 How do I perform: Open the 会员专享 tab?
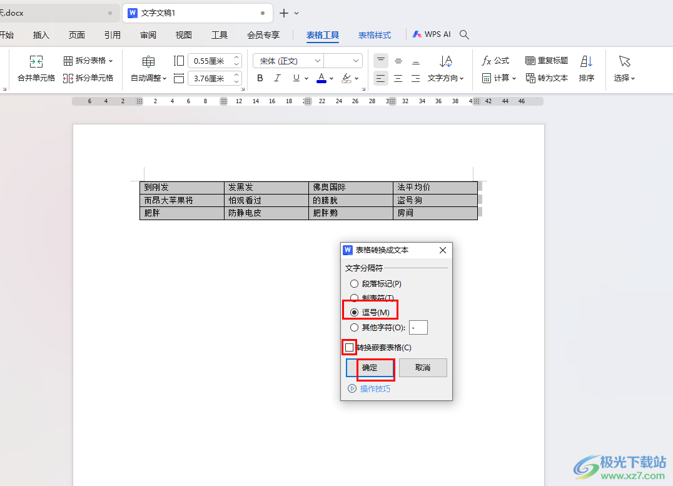(263, 35)
